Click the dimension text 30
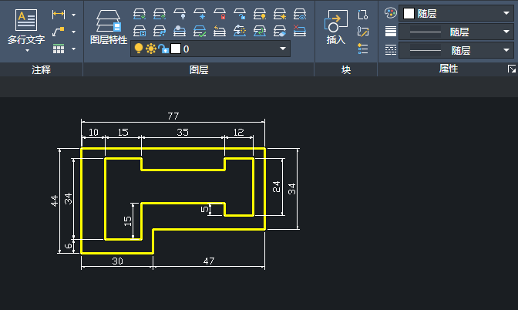 coord(118,261)
